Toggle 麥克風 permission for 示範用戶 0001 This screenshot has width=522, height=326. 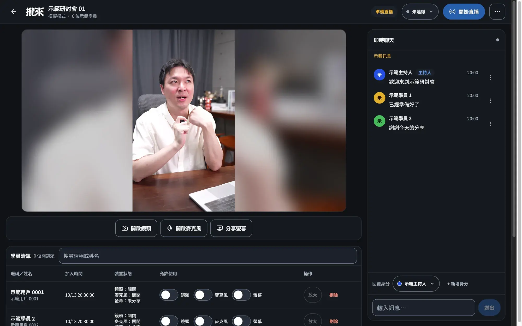click(x=203, y=295)
